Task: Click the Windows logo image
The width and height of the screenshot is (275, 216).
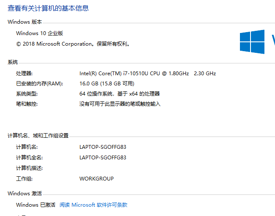Action: point(252,42)
